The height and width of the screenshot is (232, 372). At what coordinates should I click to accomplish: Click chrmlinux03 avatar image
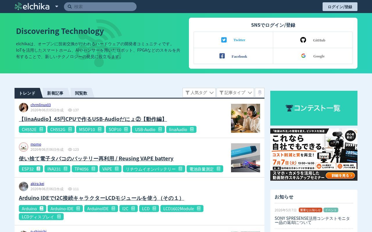(24, 107)
